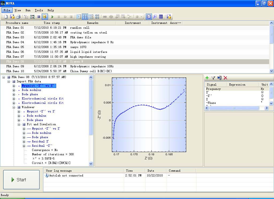
Task: Click the New procedure toolbar icon
Action: 6,17
